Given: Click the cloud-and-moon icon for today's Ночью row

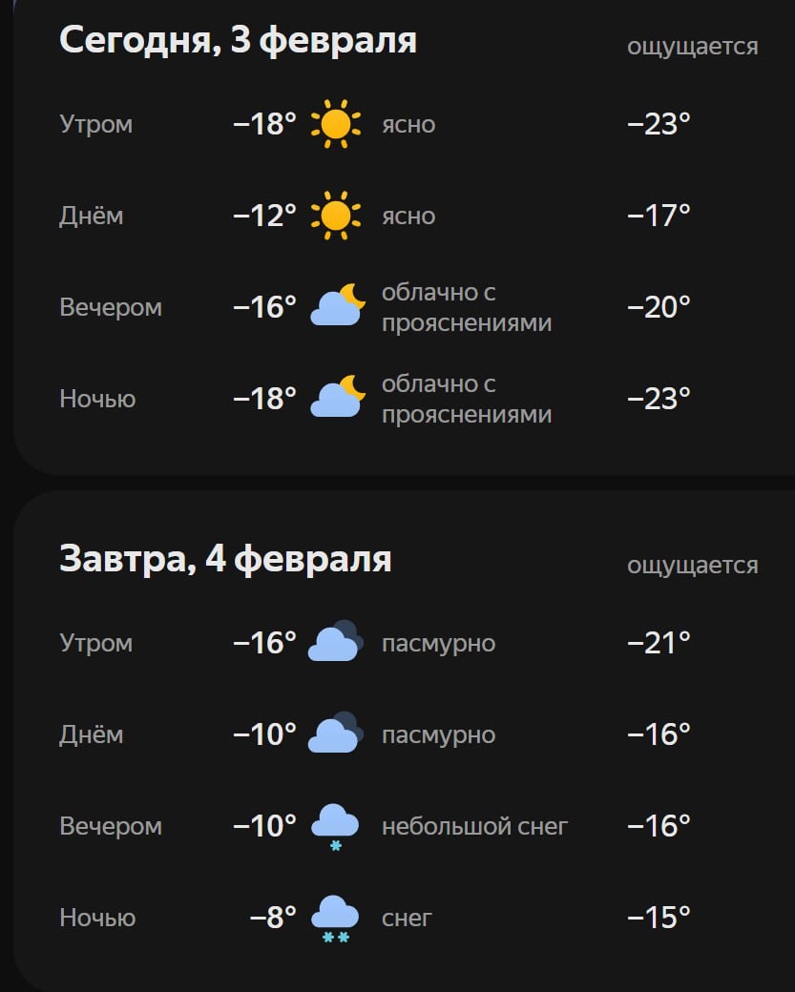Looking at the screenshot, I should point(337,398).
